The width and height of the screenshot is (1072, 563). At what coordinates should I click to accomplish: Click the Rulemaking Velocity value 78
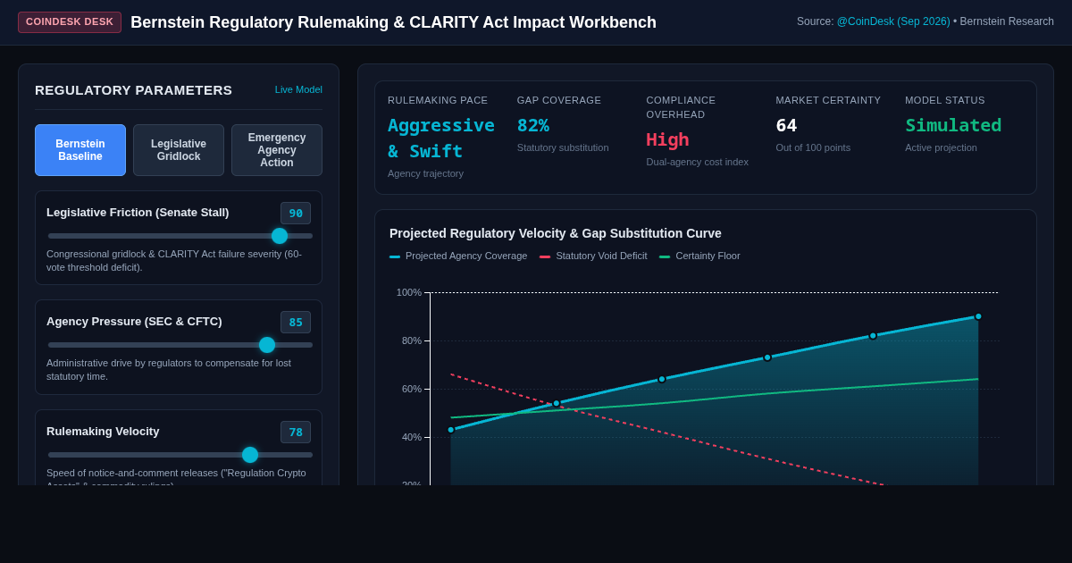point(296,432)
